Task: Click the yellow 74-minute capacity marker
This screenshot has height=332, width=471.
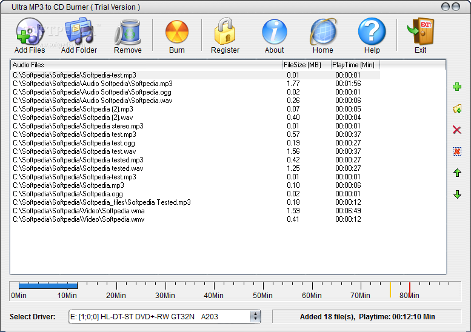Action: (390, 290)
